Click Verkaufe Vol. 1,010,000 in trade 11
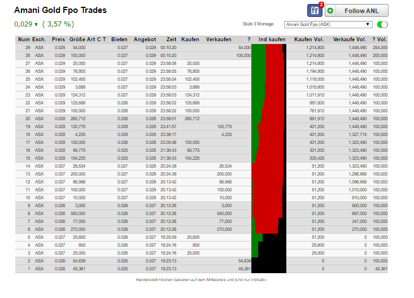The image size is (414, 298). pyautogui.click(x=358, y=190)
